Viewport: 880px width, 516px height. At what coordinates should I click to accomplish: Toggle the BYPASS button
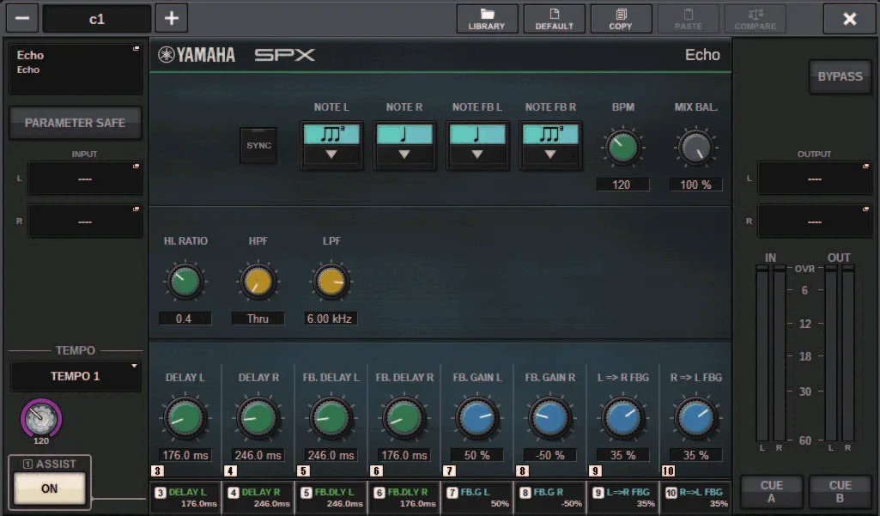[x=840, y=76]
